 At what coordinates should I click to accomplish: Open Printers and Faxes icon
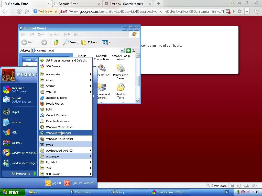[121, 72]
